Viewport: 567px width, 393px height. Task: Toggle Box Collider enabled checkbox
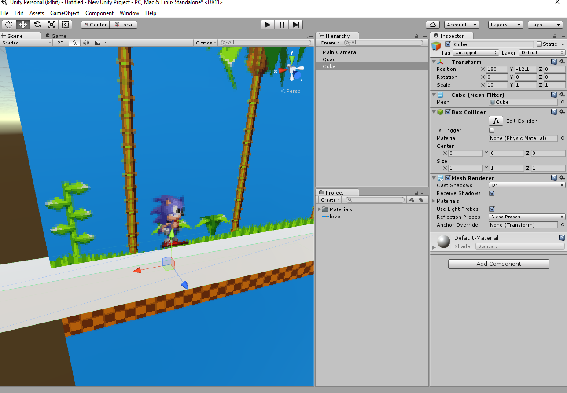tap(448, 112)
